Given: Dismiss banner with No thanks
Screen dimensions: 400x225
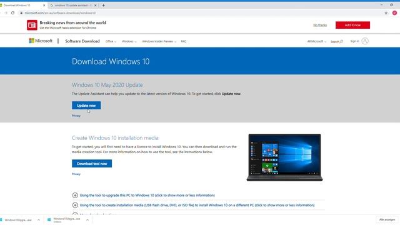Looking at the screenshot, I should click(320, 25).
